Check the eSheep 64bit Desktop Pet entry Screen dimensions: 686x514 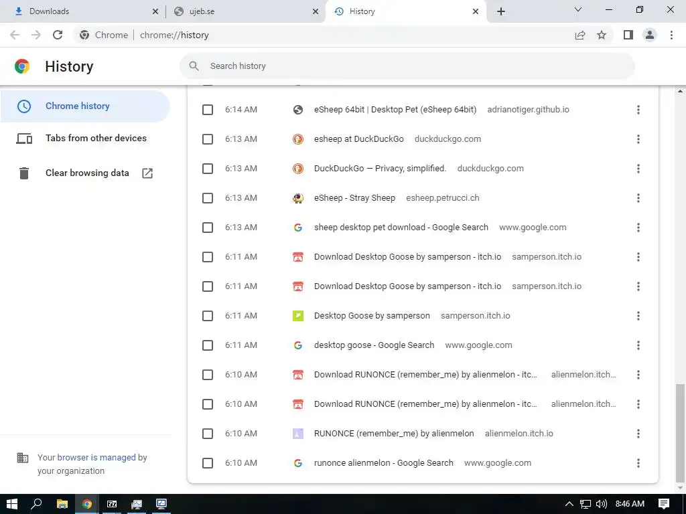208,110
